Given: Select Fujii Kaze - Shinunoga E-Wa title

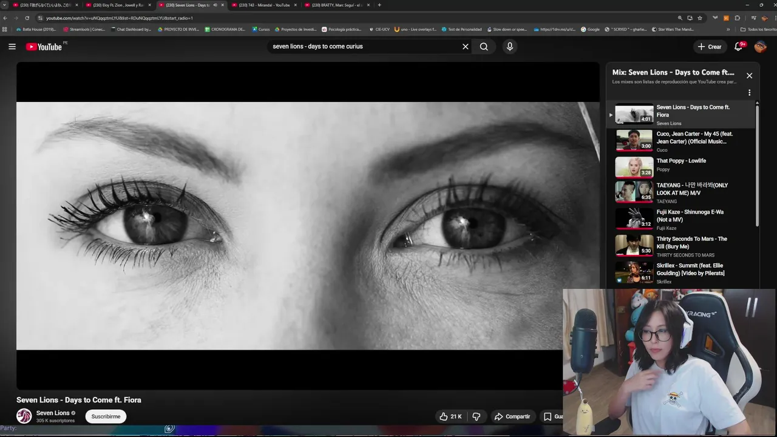Looking at the screenshot, I should point(690,215).
